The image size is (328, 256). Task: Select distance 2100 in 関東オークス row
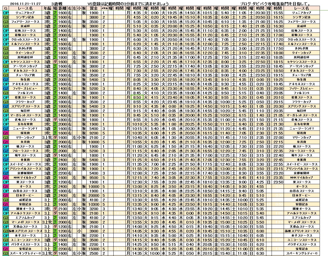point(62,209)
